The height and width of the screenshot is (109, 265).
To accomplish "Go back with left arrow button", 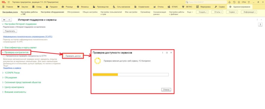I will 4,20.
